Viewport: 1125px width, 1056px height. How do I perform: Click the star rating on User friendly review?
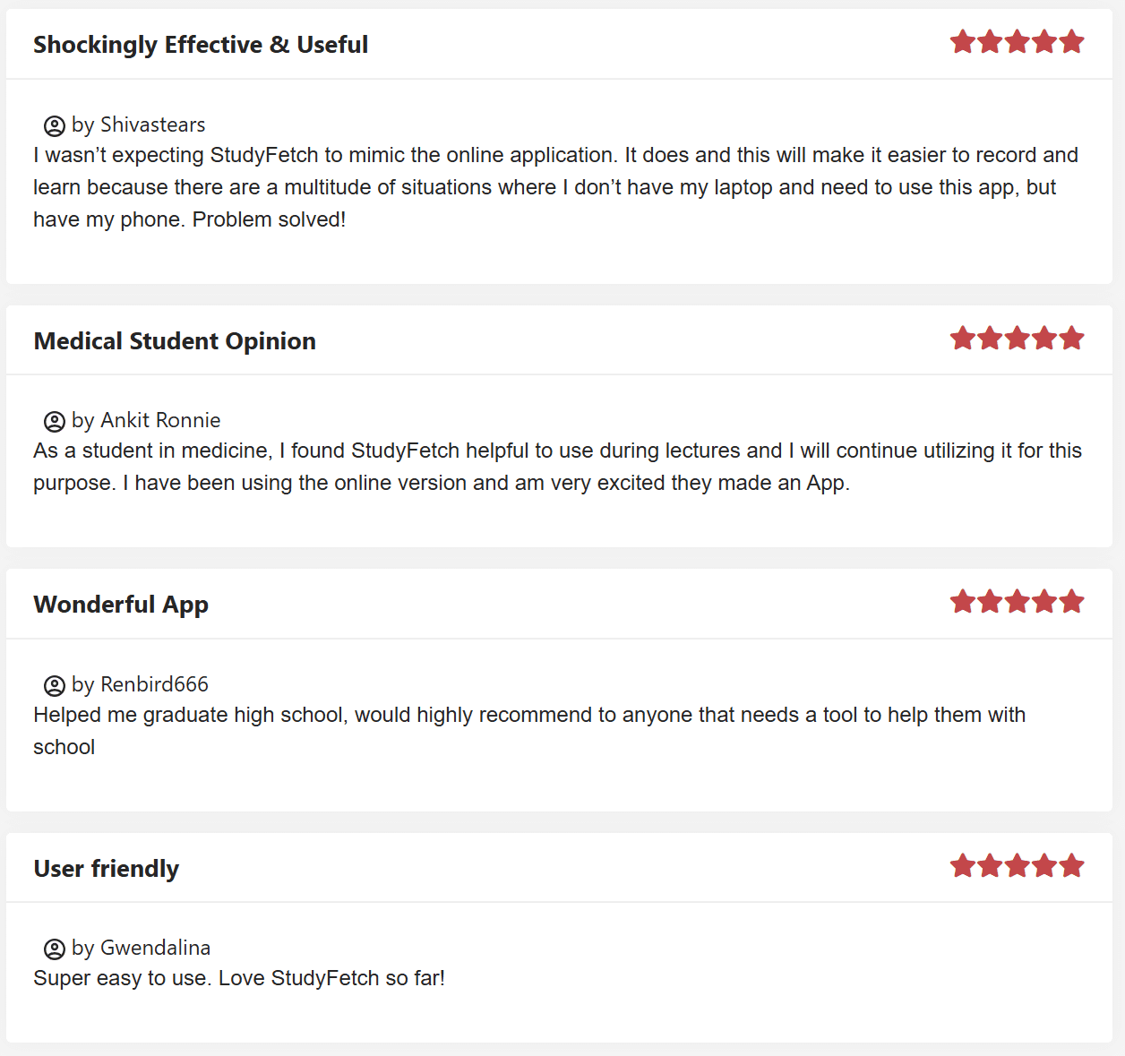[x=1017, y=866]
